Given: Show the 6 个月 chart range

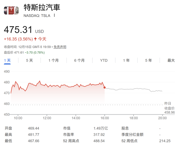Looking at the screenshot, I should coord(79,60).
